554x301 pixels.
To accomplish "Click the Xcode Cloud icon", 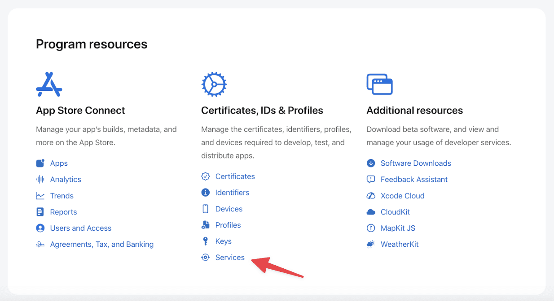I will point(371,196).
